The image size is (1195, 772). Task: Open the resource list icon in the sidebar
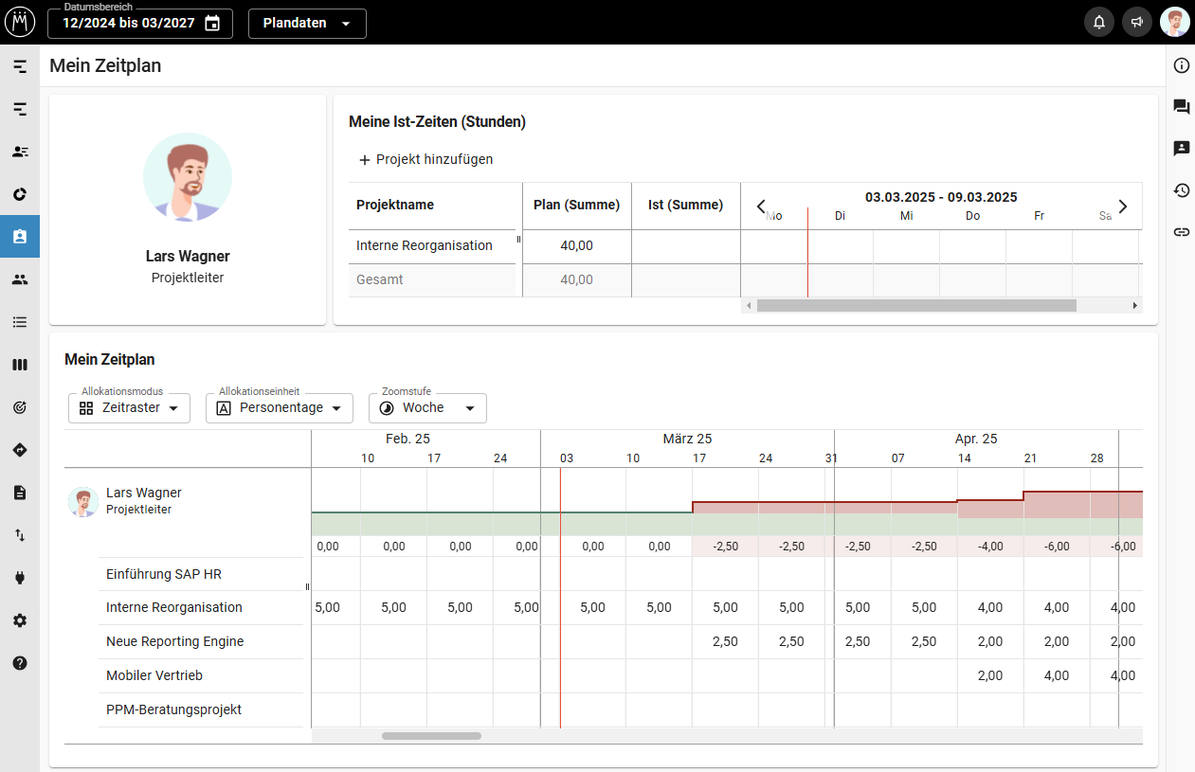20,152
